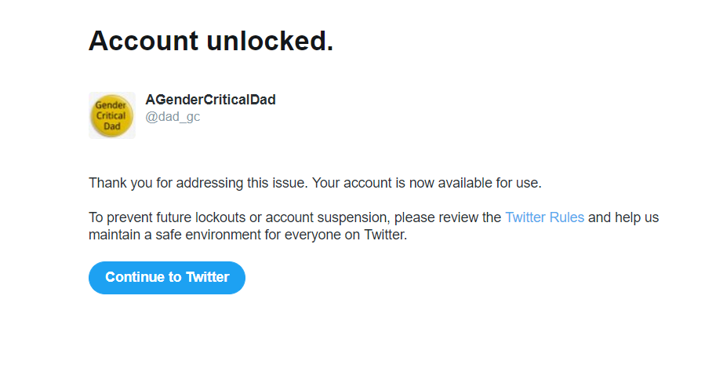
Task: Click "and help us" after Twitter Rules
Action: [x=623, y=217]
